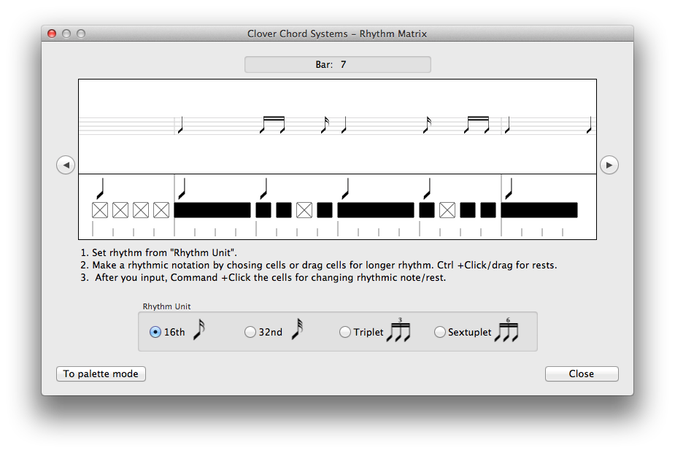Pick the Sextuplet rhythm unit

[x=439, y=332]
